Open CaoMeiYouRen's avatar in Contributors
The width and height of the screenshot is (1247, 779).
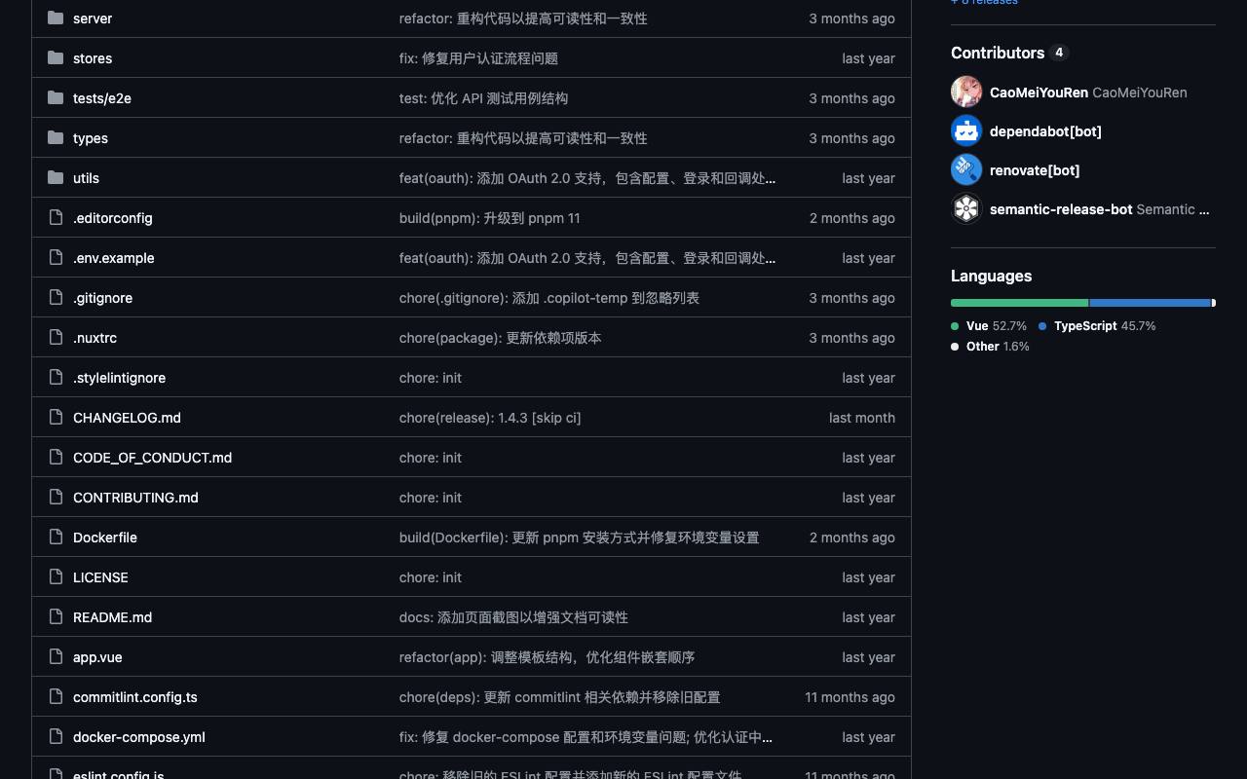[x=966, y=92]
